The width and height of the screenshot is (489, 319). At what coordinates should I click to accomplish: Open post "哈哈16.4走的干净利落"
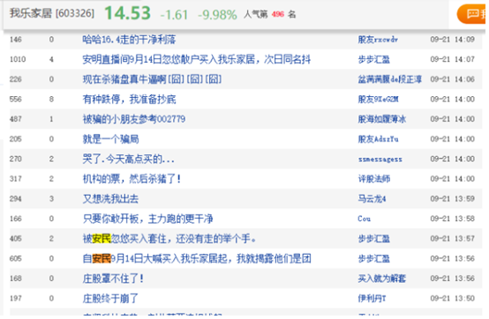point(129,40)
